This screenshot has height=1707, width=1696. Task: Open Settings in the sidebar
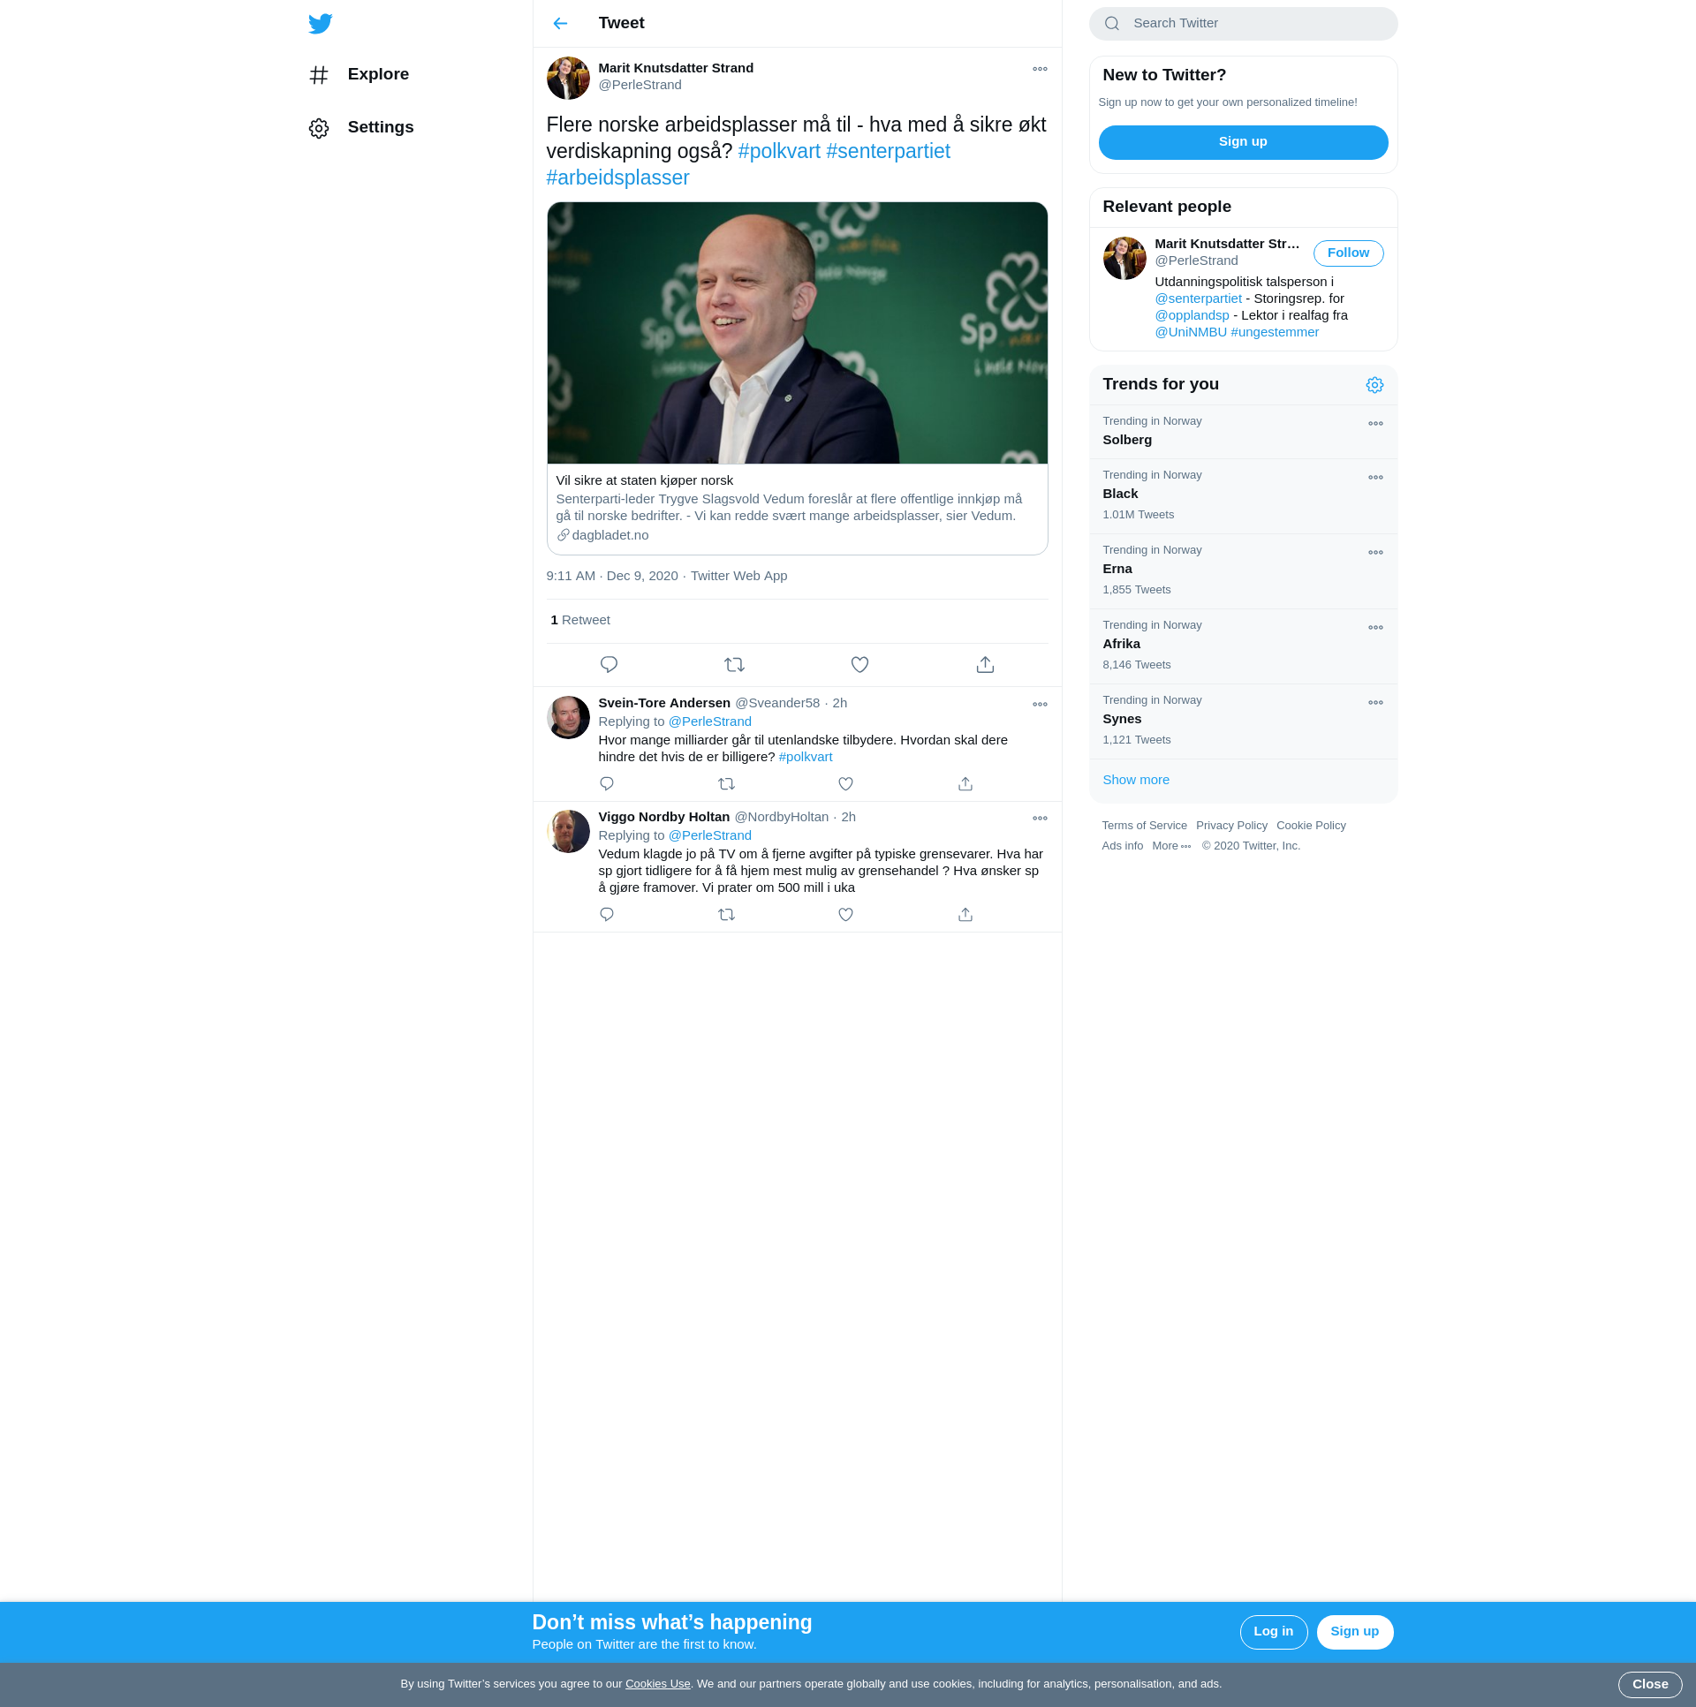point(379,127)
